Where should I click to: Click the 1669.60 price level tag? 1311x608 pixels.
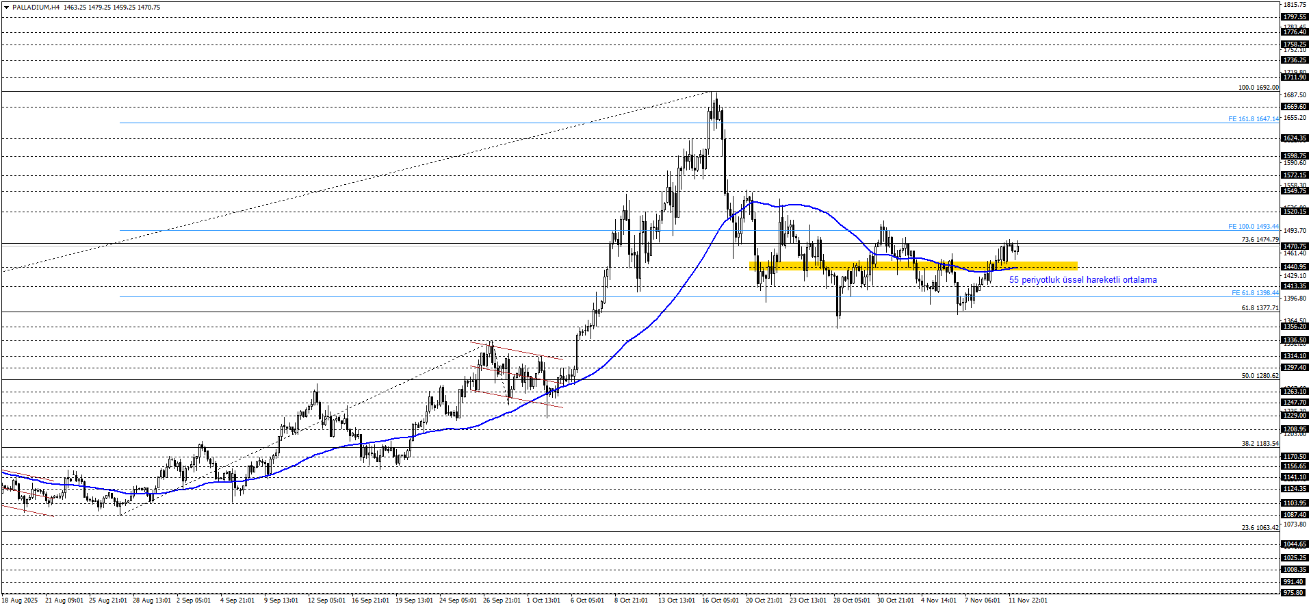click(x=1294, y=107)
